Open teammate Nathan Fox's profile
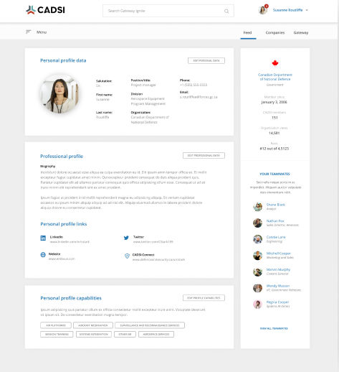 tap(275, 221)
